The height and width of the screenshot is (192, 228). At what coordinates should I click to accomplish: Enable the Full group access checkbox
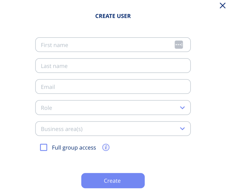click(x=44, y=147)
